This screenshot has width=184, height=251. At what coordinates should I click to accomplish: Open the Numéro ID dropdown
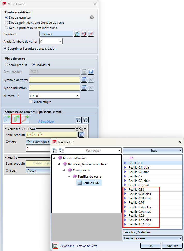(78, 96)
